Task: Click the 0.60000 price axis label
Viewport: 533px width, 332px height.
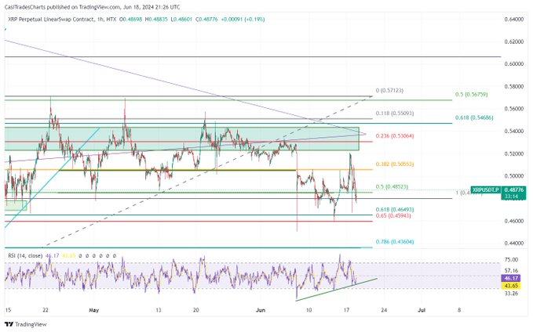Action: click(514, 64)
